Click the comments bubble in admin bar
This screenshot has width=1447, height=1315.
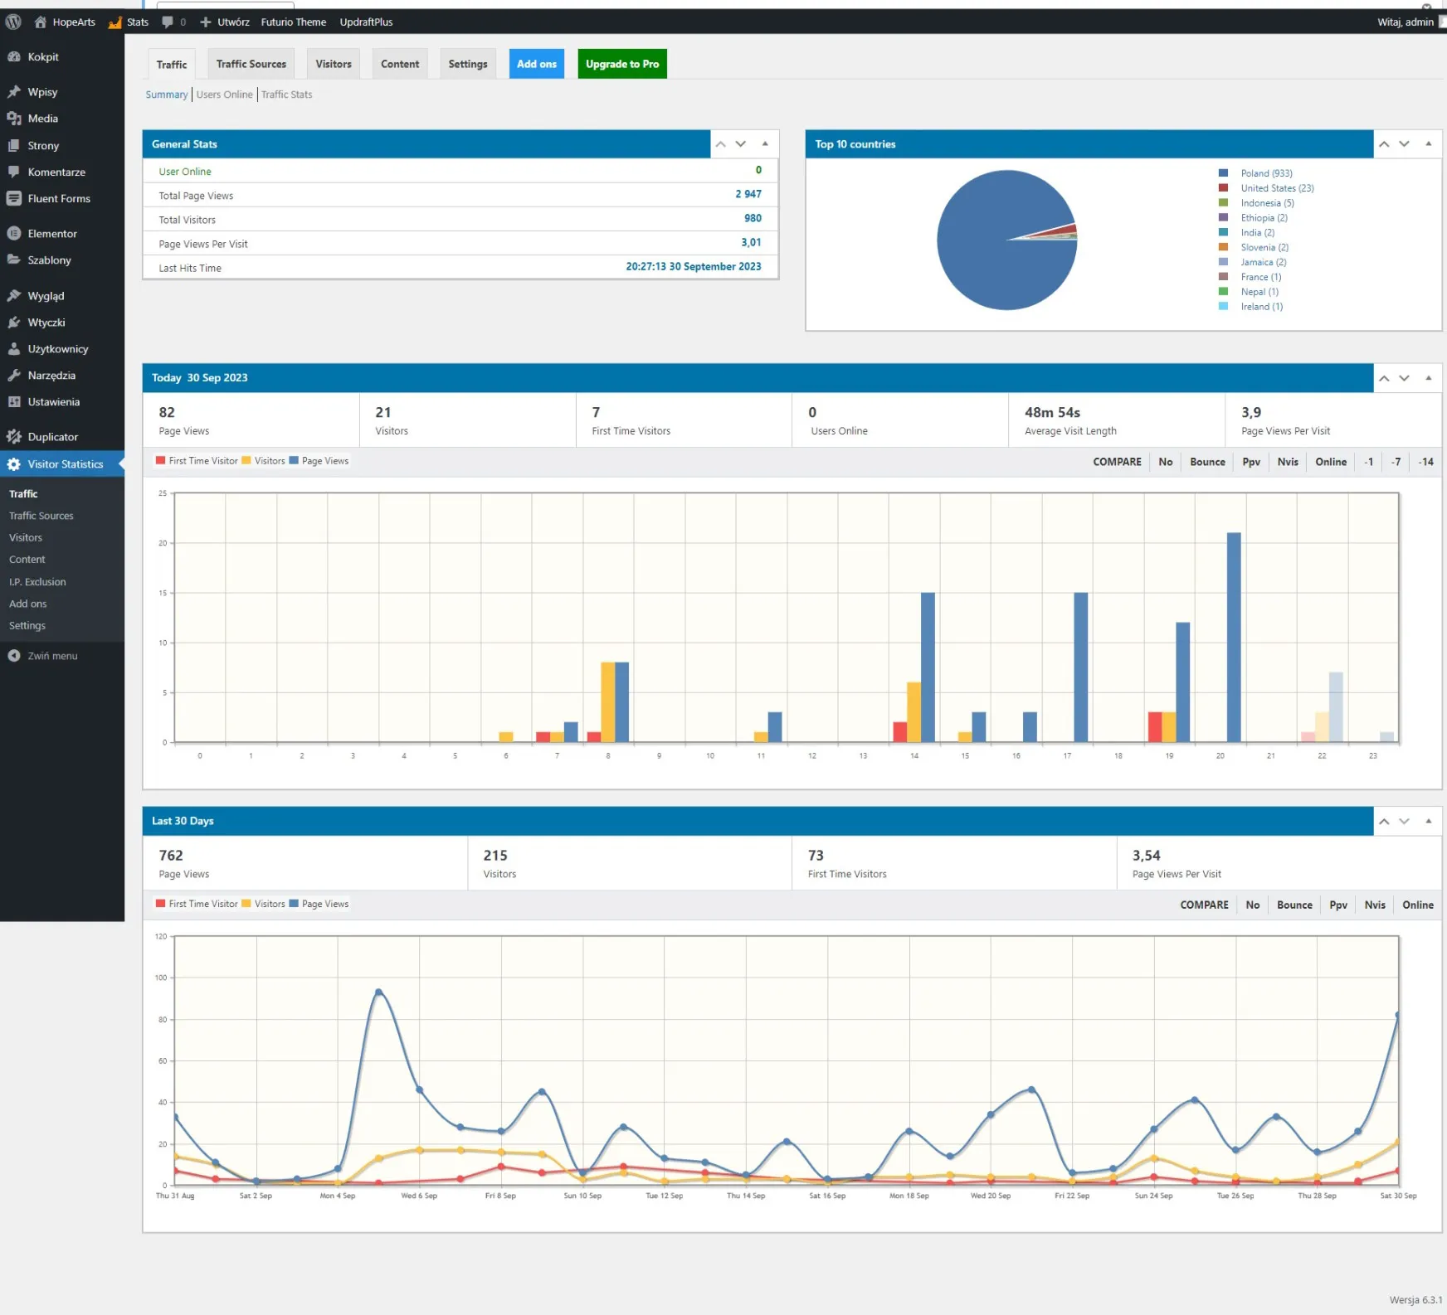click(x=168, y=22)
